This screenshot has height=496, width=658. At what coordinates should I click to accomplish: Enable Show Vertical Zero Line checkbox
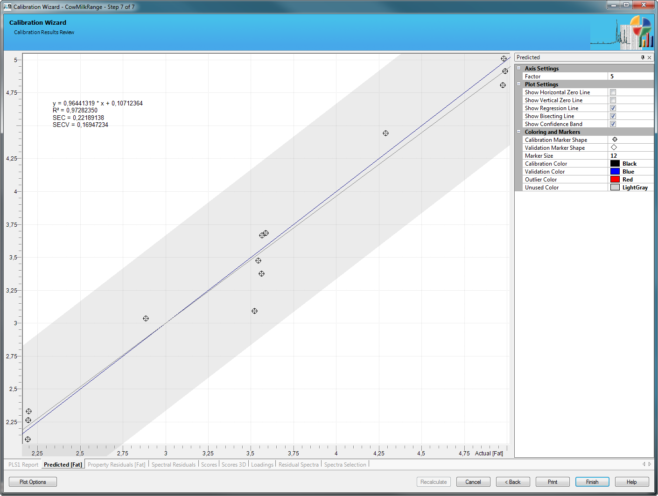tap(613, 100)
